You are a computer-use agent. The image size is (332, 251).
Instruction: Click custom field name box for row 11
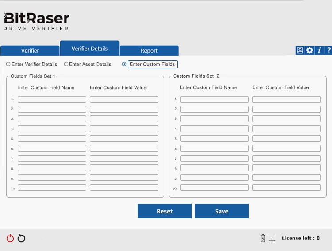tap(214, 99)
